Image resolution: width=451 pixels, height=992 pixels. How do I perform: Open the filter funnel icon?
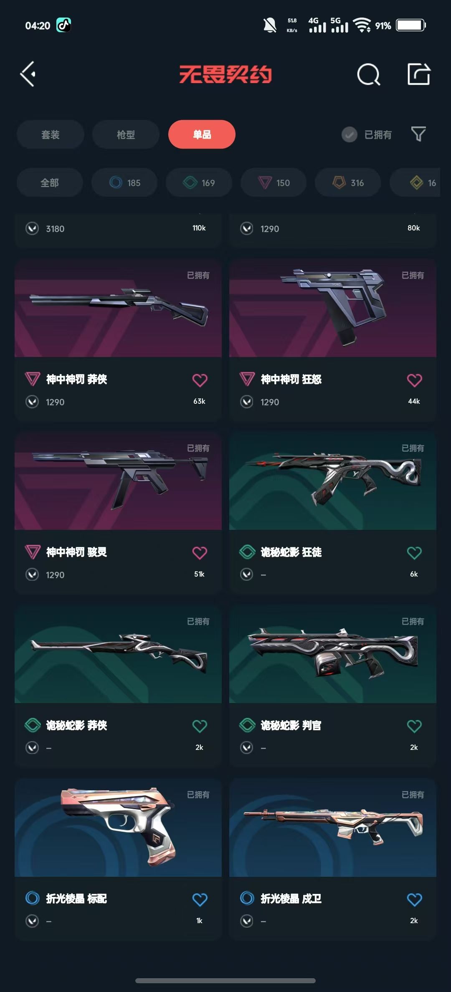click(x=418, y=134)
